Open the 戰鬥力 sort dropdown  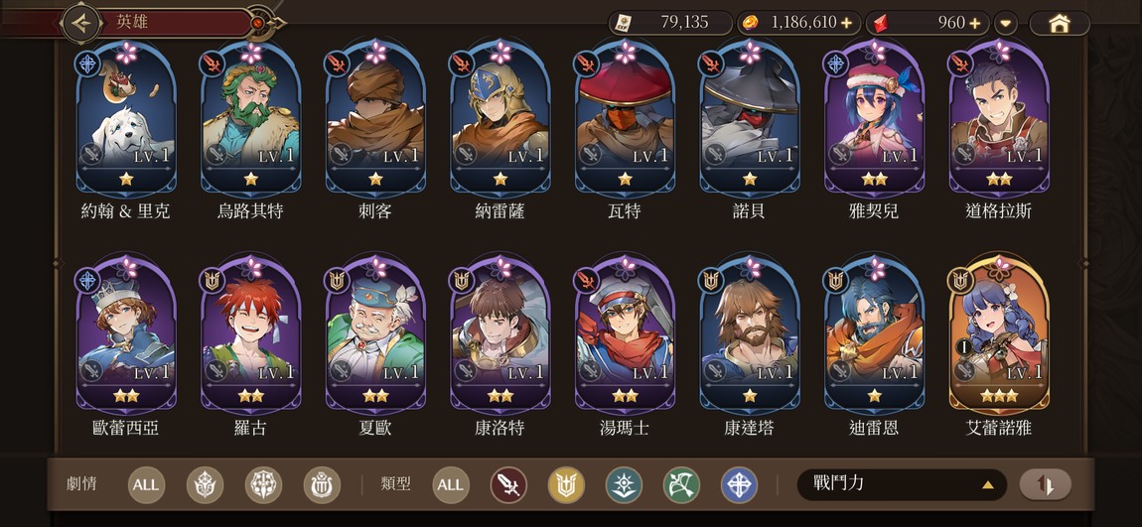(902, 484)
